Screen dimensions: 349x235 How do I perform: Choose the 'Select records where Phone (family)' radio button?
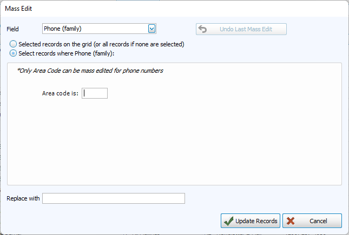[14, 53]
